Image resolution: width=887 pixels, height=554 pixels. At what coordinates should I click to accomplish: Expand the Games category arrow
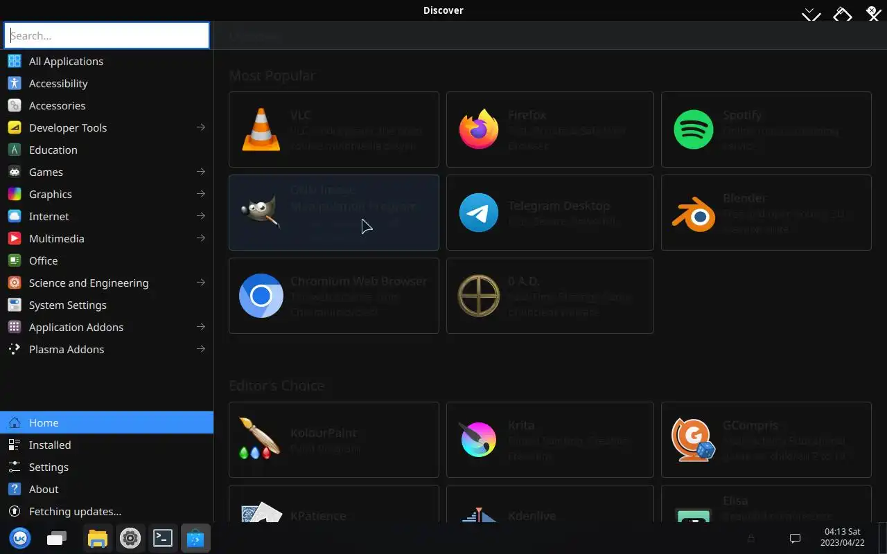coord(201,172)
